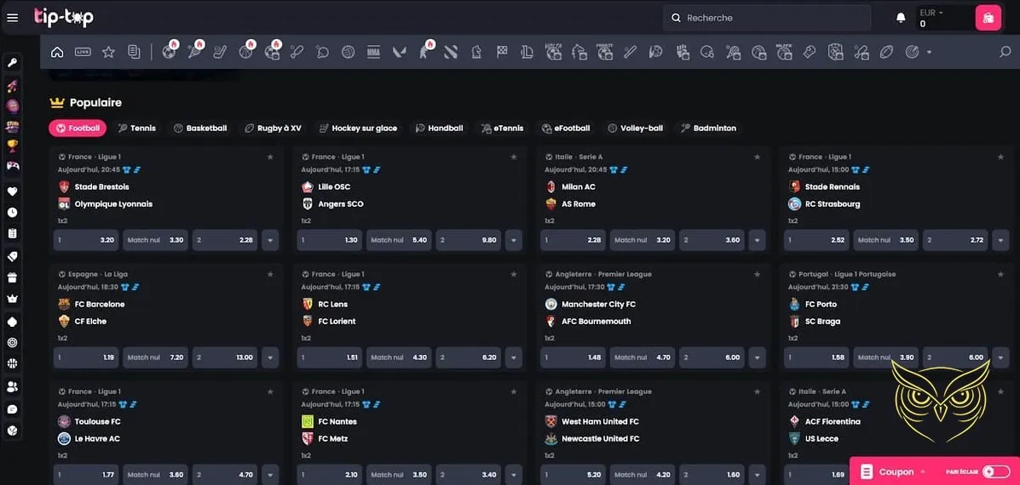This screenshot has width=1020, height=485.
Task: Open the hamburger main menu
Action: coord(12,18)
